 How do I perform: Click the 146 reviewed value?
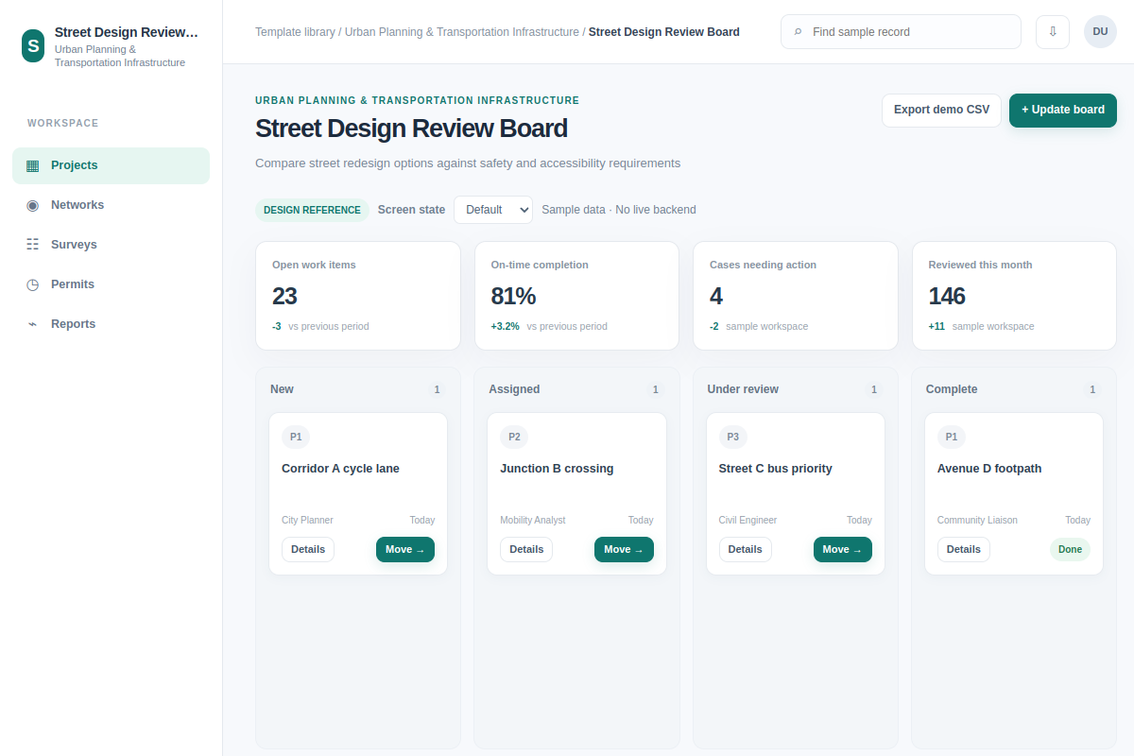(947, 297)
